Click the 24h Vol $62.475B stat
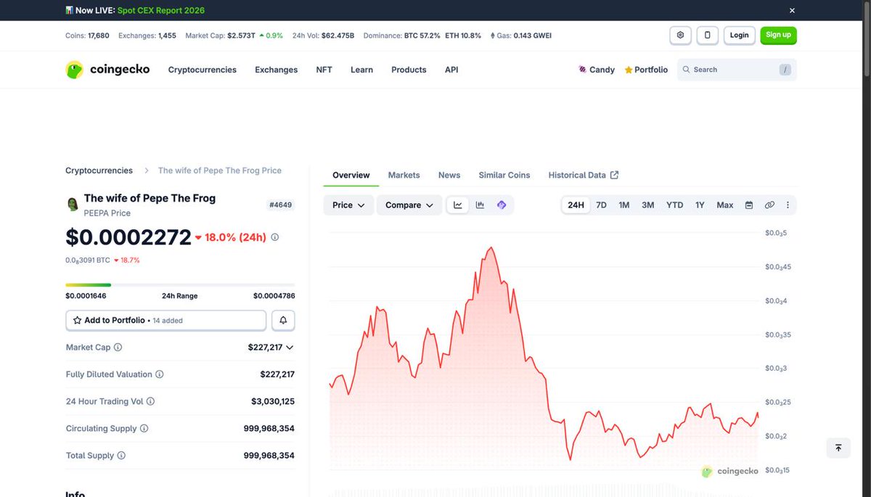871x497 pixels. point(323,35)
